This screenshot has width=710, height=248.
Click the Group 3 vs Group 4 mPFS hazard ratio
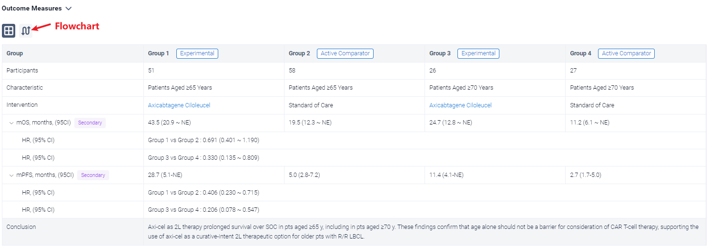pyautogui.click(x=203, y=210)
